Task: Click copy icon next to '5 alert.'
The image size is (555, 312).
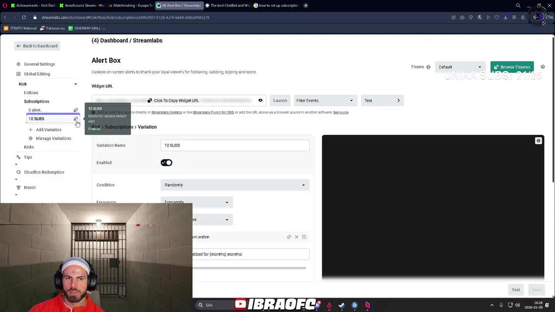Action: (x=75, y=110)
